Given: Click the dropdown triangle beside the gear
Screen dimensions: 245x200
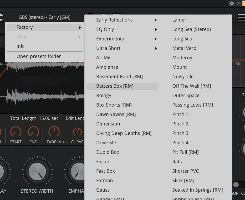Looking at the screenshot, I should [238, 3].
